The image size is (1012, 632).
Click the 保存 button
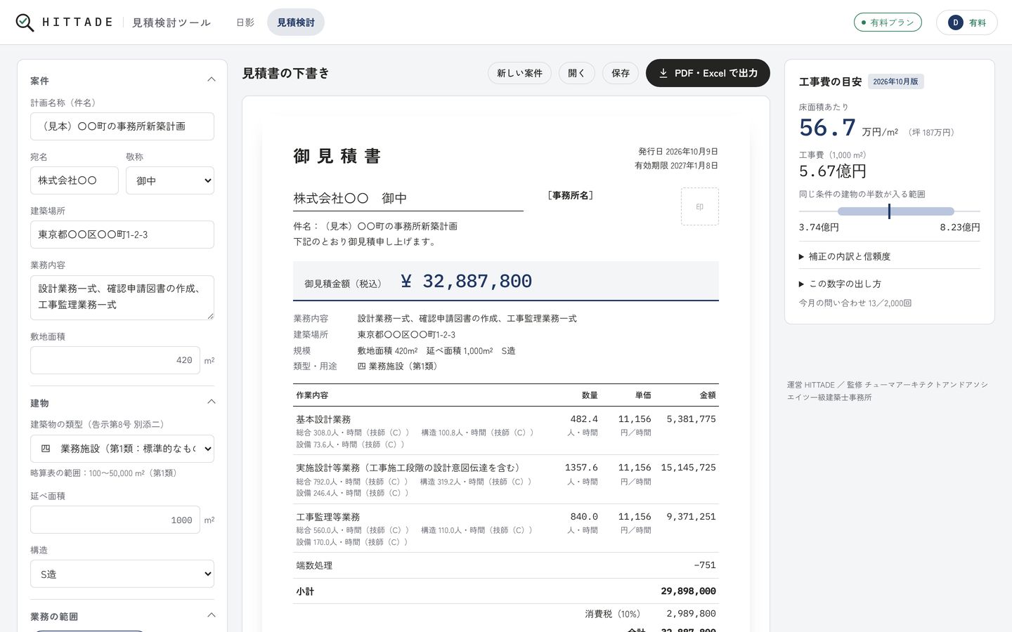point(621,73)
